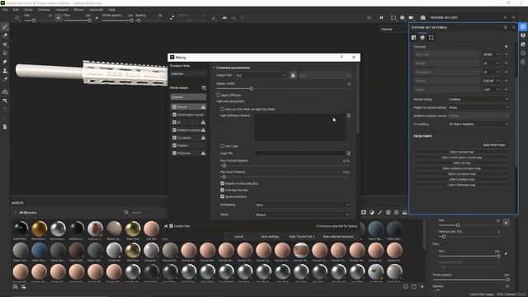Open the File menu
Image resolution: width=528 pixels, height=297 pixels.
(x=5, y=10)
